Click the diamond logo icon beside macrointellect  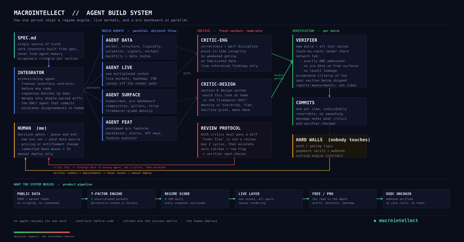375,221
